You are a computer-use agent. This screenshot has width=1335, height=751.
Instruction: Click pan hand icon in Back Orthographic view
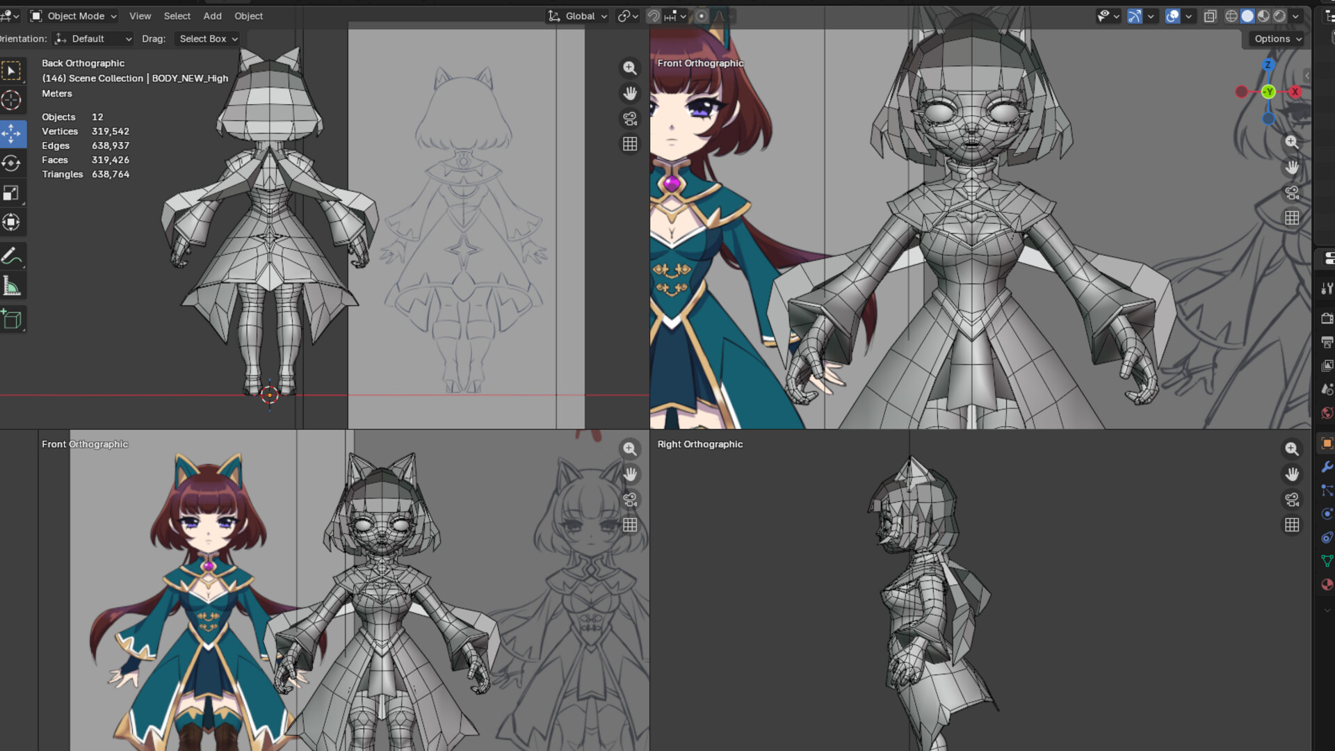tap(630, 93)
